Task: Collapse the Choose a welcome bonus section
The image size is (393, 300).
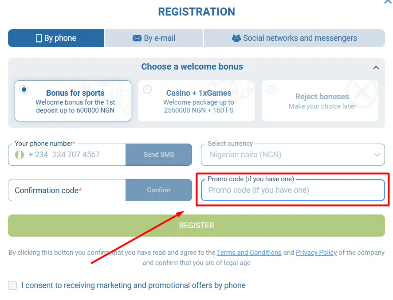Action: click(x=376, y=67)
